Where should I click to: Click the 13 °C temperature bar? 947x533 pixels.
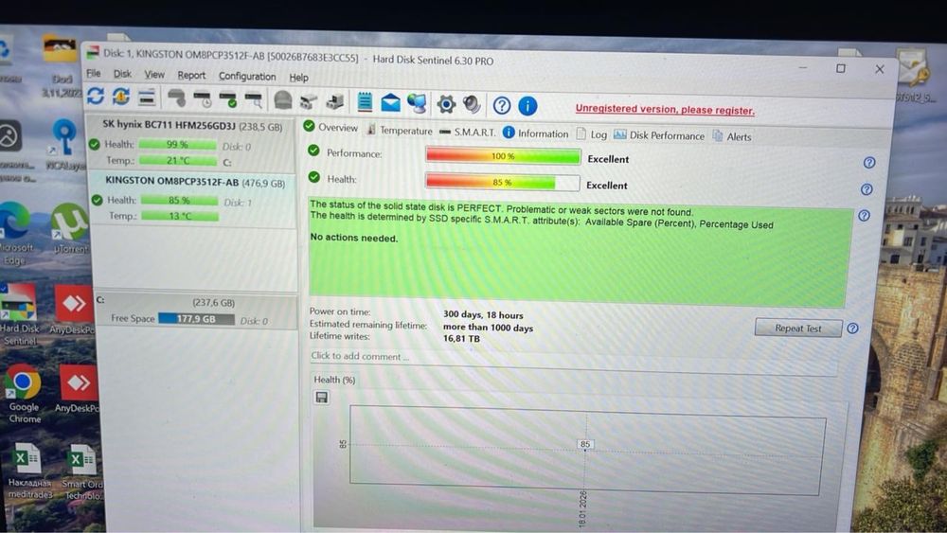point(180,216)
